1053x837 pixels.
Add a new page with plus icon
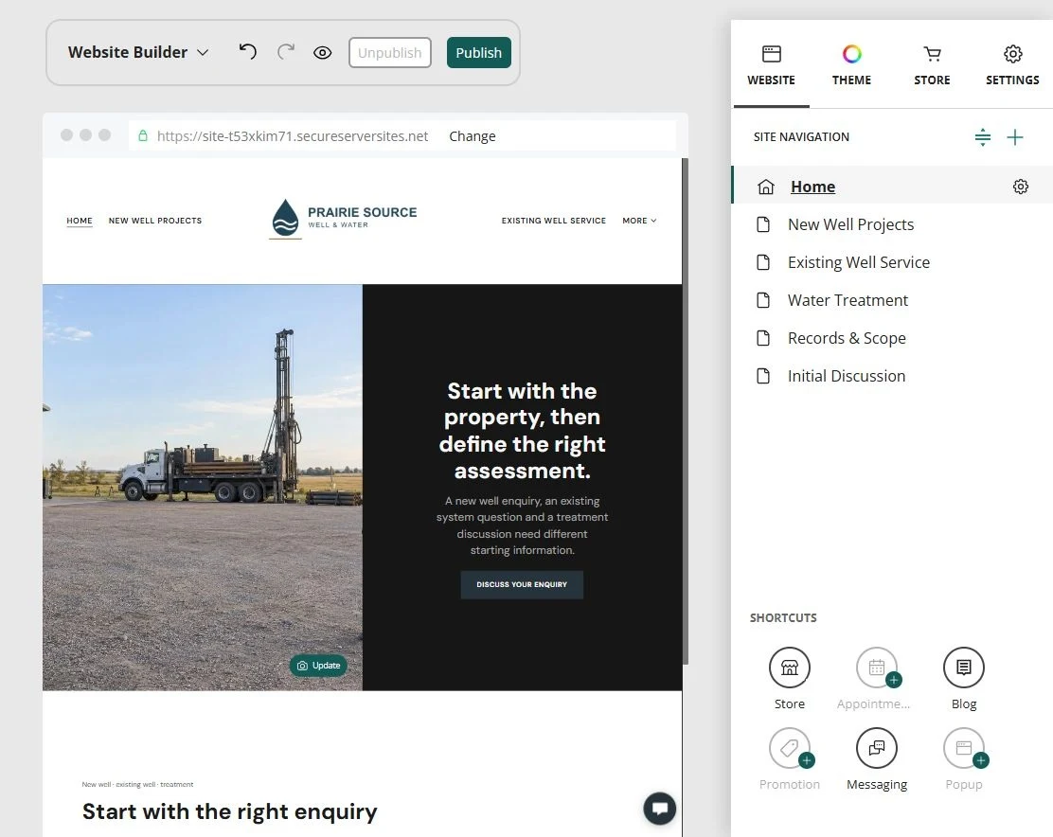[x=1015, y=137]
